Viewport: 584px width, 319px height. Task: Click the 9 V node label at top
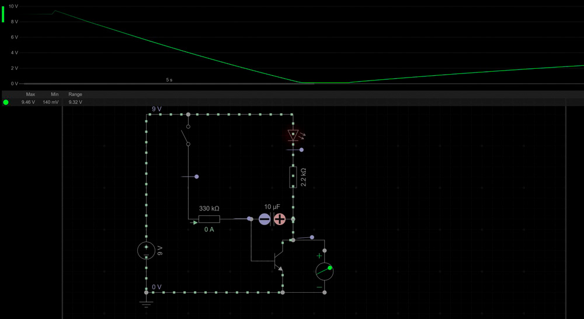pyautogui.click(x=157, y=109)
